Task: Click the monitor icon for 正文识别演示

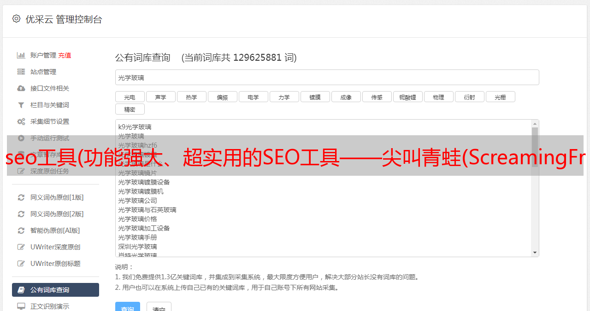Action: (21, 306)
